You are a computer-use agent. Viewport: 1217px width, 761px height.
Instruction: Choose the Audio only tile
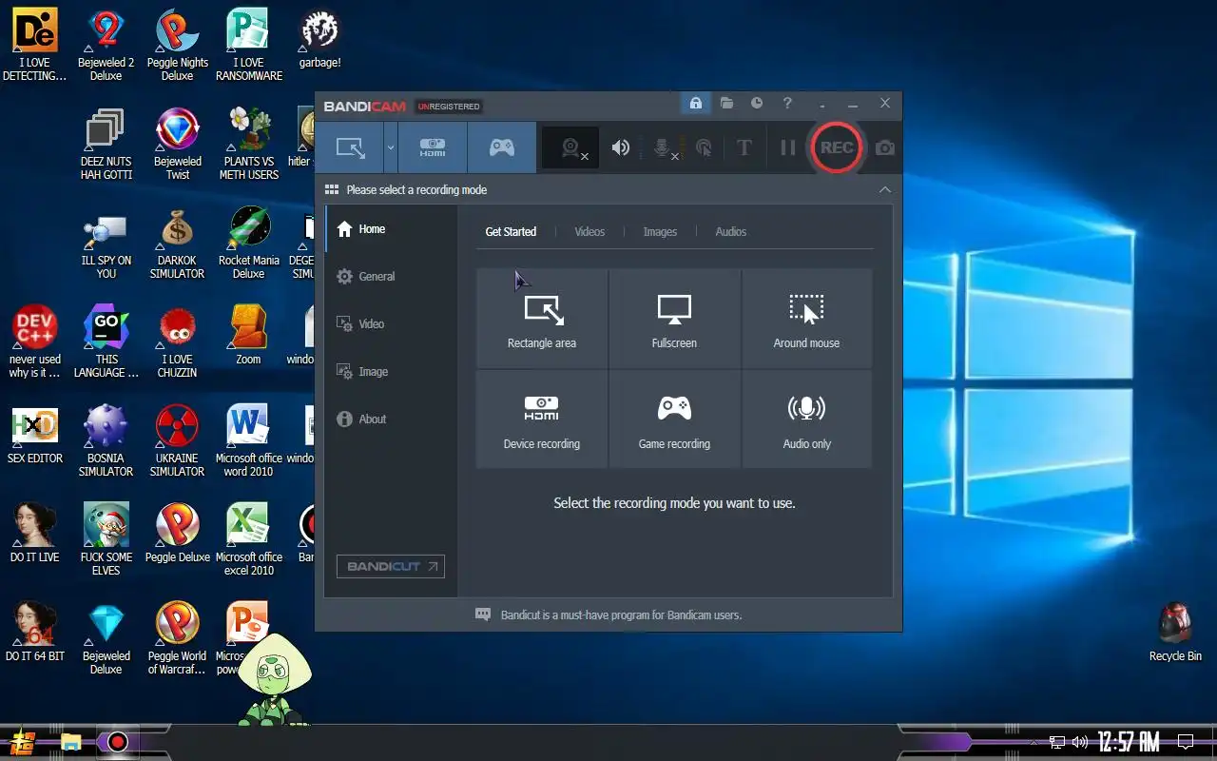[x=806, y=420]
